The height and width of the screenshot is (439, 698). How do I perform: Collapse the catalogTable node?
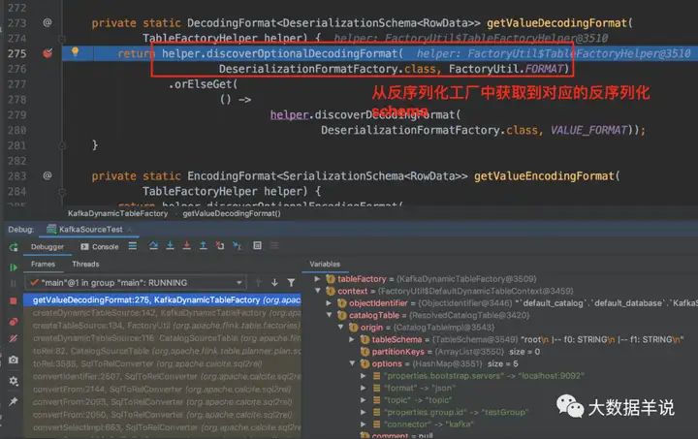(329, 315)
